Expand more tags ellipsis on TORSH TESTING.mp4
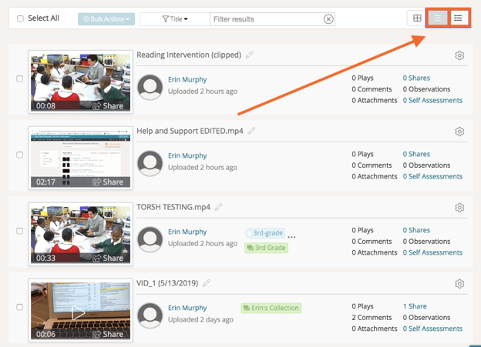 [x=291, y=235]
